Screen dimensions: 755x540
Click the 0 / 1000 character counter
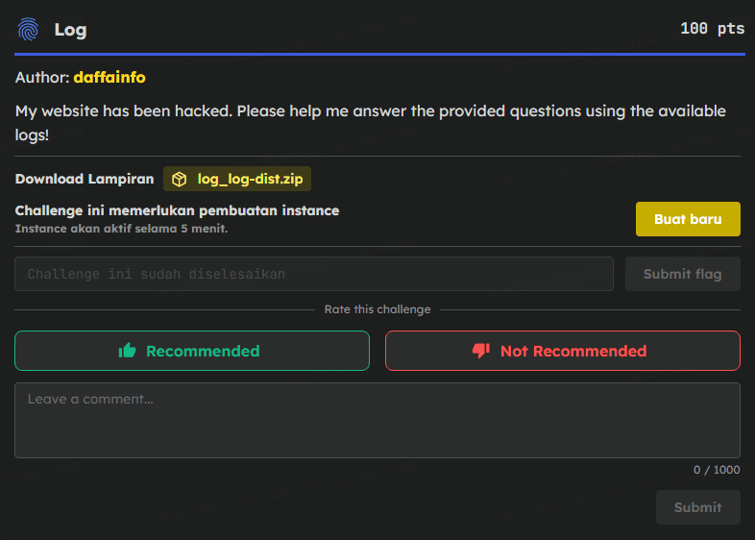point(717,470)
